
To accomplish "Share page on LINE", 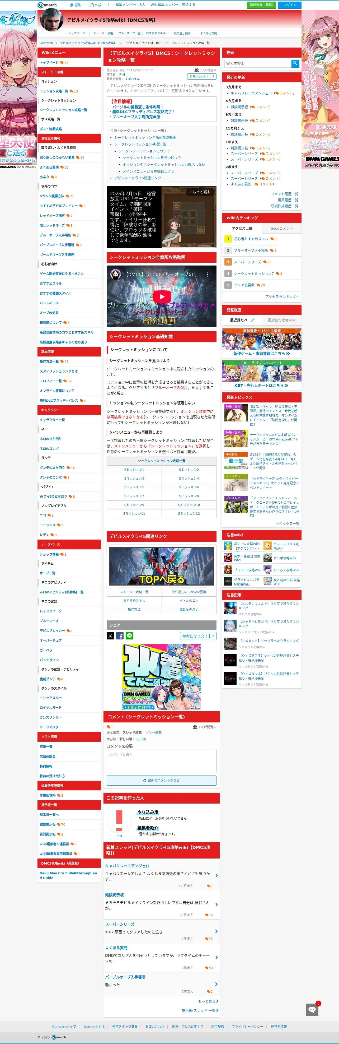I will (x=129, y=635).
